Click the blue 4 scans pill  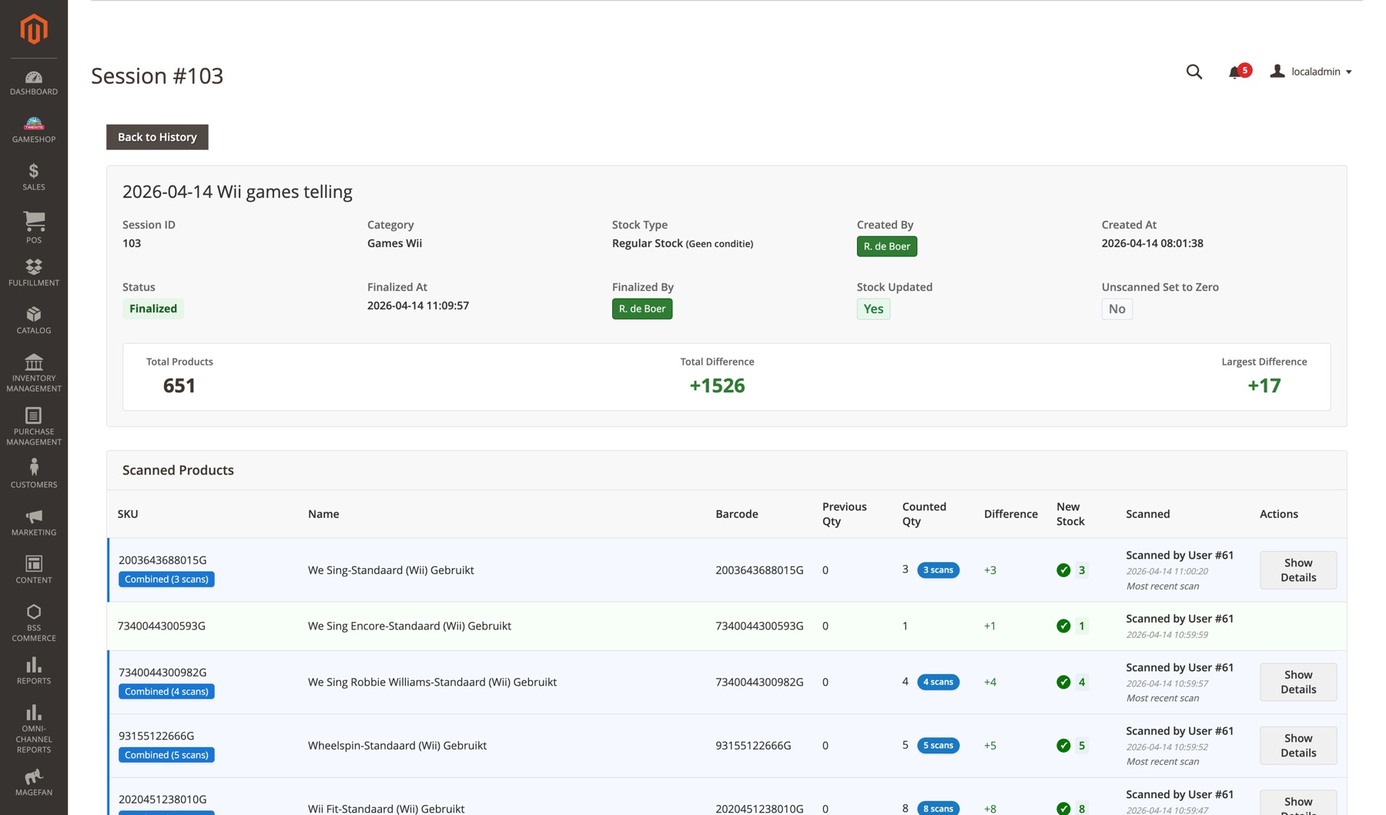[938, 682]
